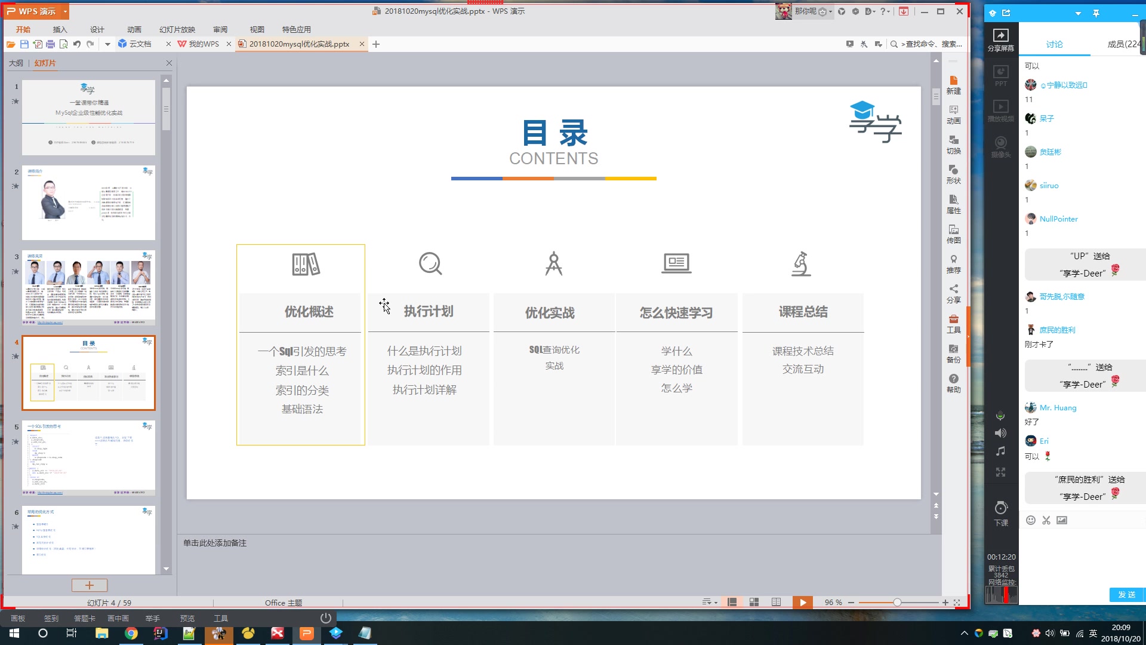
Task: Open the 形状 shapes pane in sidebar
Action: pyautogui.click(x=953, y=174)
